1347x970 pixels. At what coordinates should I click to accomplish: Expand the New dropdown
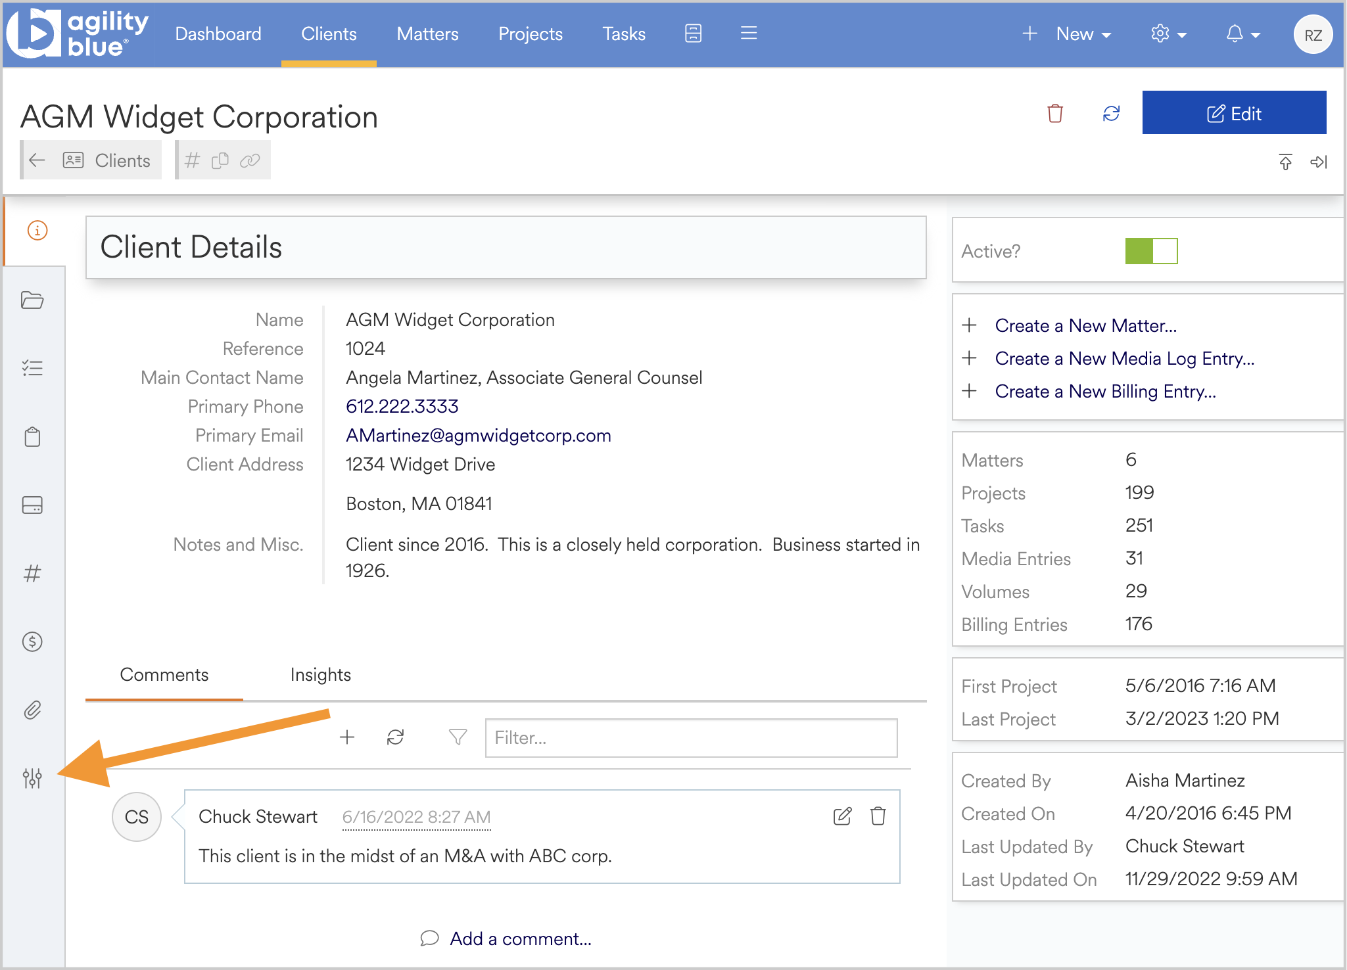(1067, 34)
